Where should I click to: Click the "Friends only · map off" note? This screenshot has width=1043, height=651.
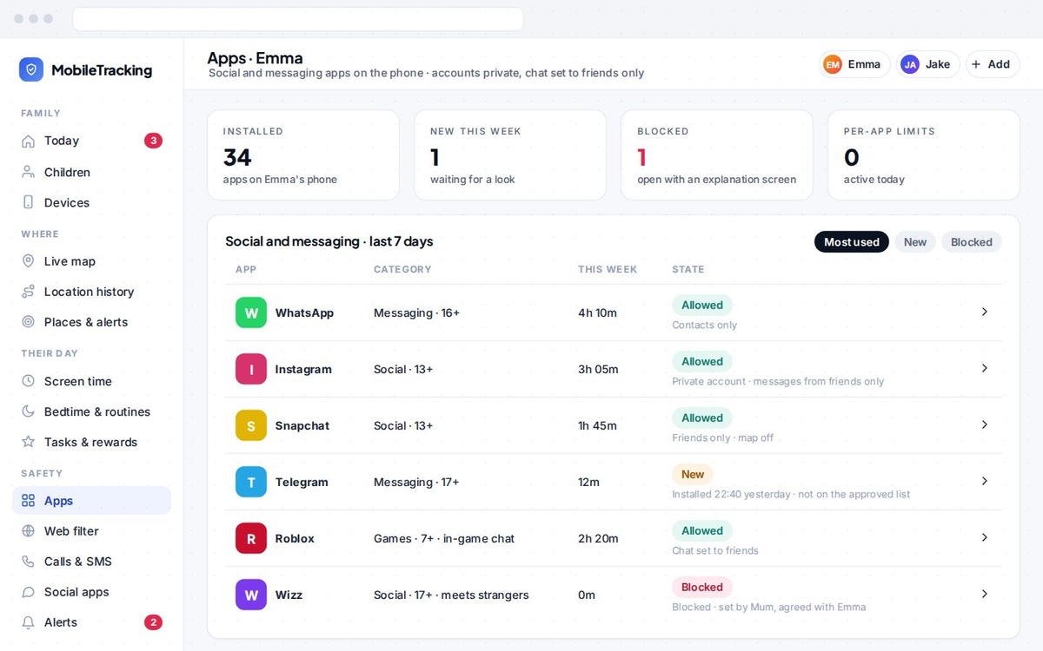pos(722,437)
